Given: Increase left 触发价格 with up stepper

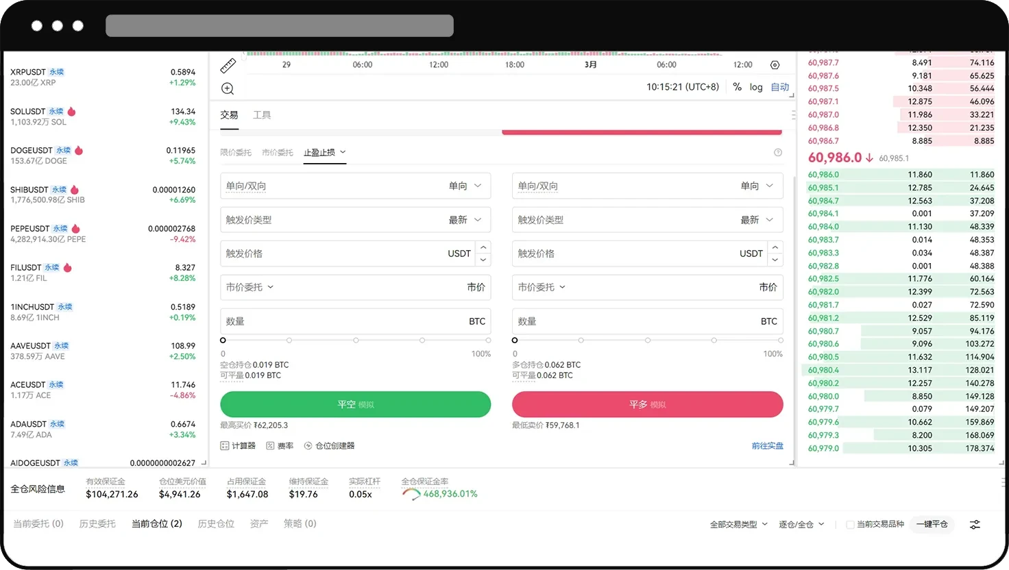Looking at the screenshot, I should 483,247.
